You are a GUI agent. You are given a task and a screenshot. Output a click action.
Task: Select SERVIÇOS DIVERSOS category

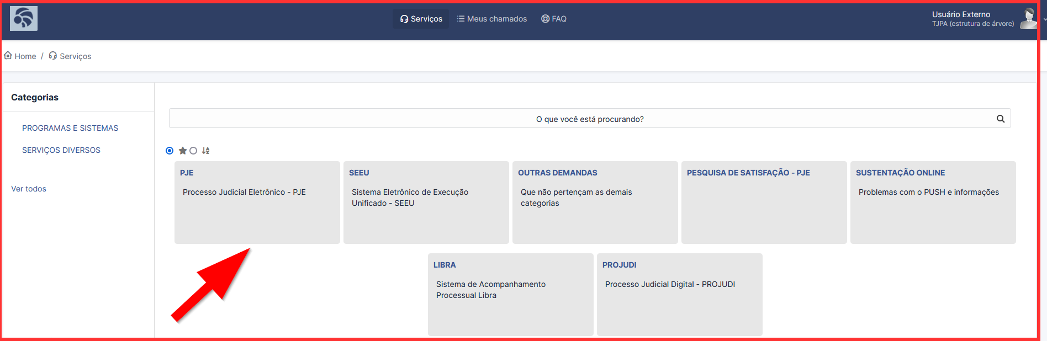pos(61,150)
